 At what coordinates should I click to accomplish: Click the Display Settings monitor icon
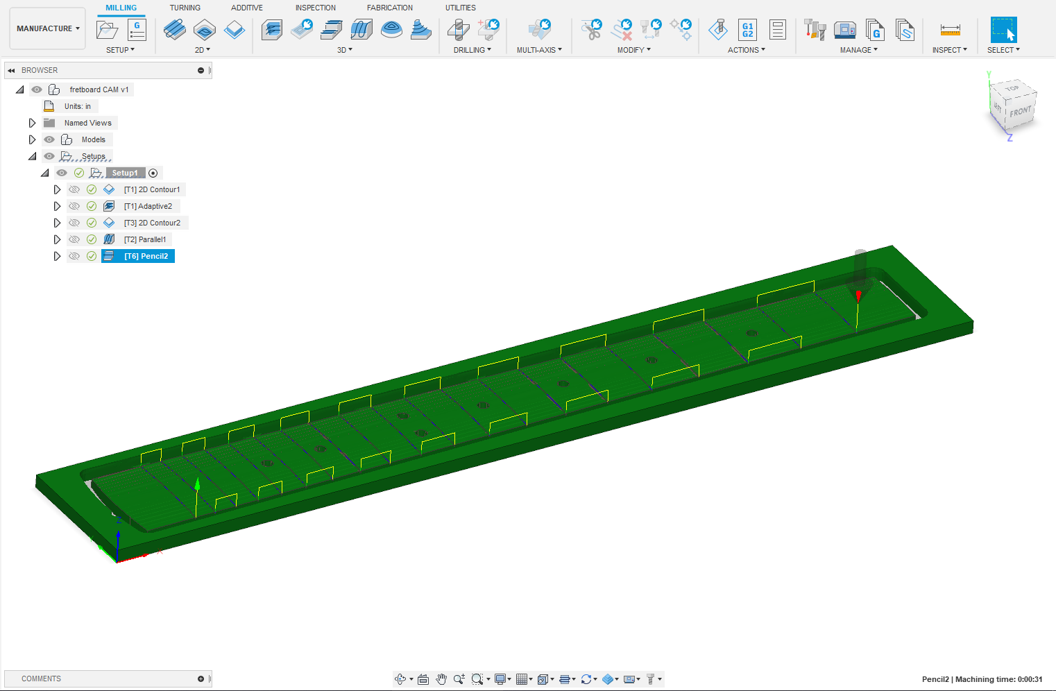pos(500,679)
